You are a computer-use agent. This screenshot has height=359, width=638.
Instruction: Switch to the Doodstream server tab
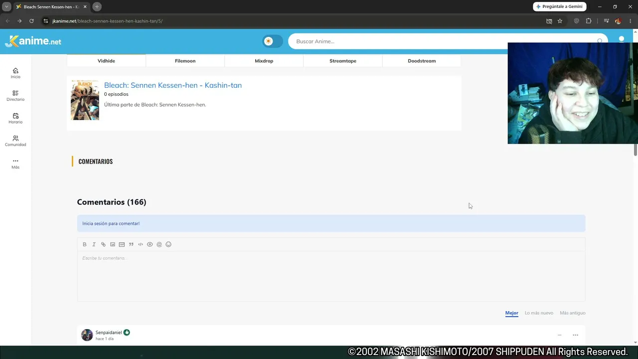422,61
